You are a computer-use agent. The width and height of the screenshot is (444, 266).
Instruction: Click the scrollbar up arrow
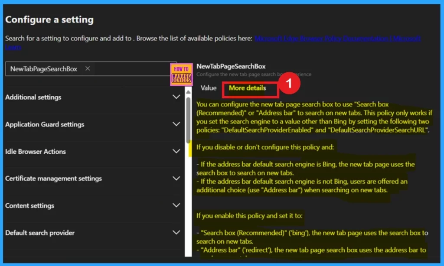point(188,92)
